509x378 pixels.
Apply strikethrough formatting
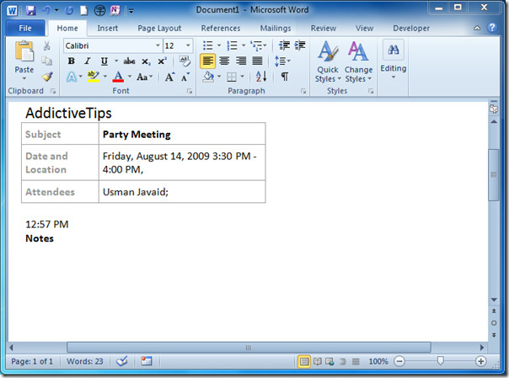129,61
